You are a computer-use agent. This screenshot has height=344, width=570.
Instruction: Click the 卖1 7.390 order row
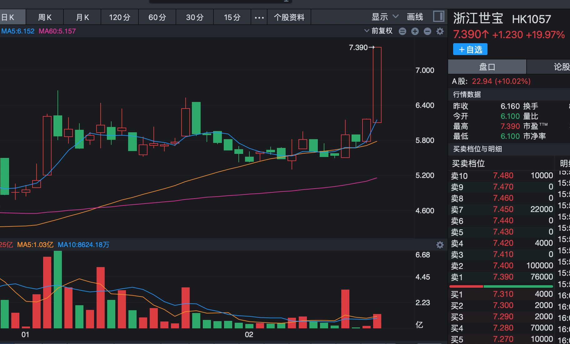[x=502, y=277]
